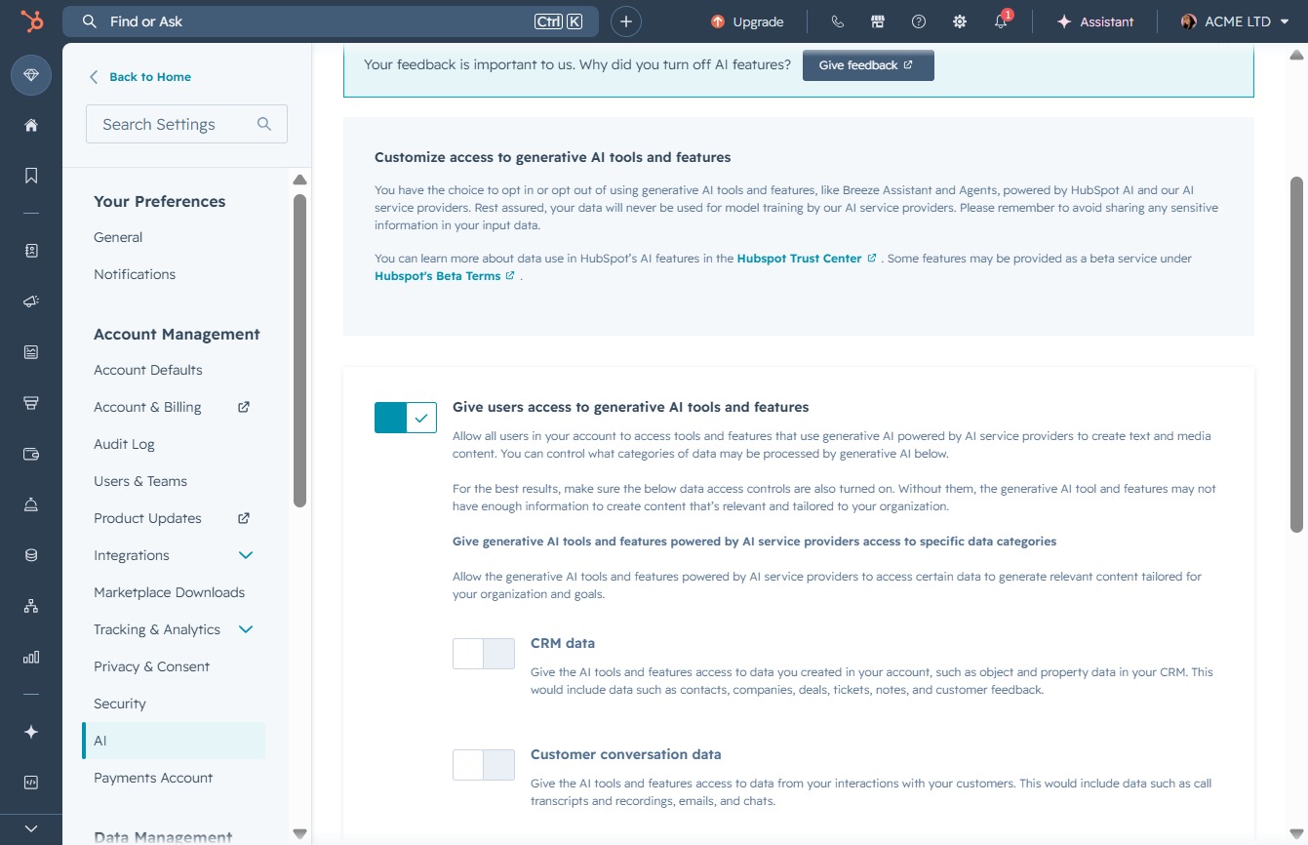This screenshot has width=1308, height=845.
Task: Go to the Home icon in left rail
Action: tap(31, 125)
